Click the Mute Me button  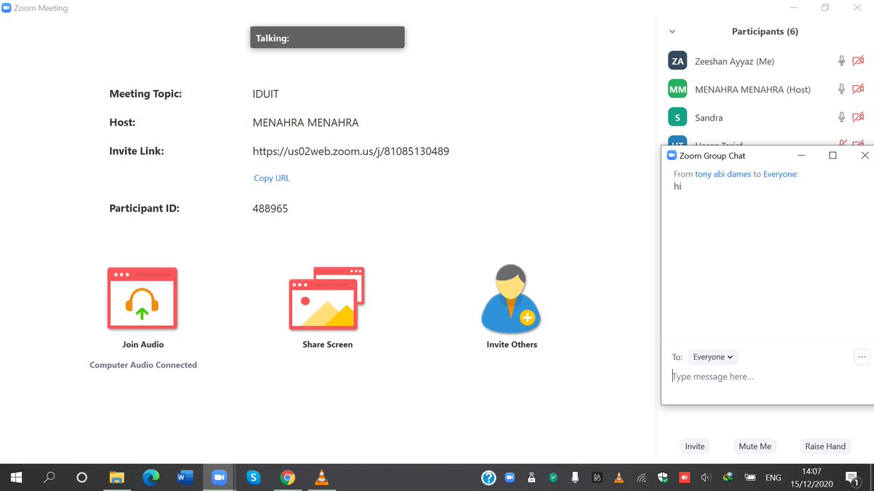pos(755,446)
